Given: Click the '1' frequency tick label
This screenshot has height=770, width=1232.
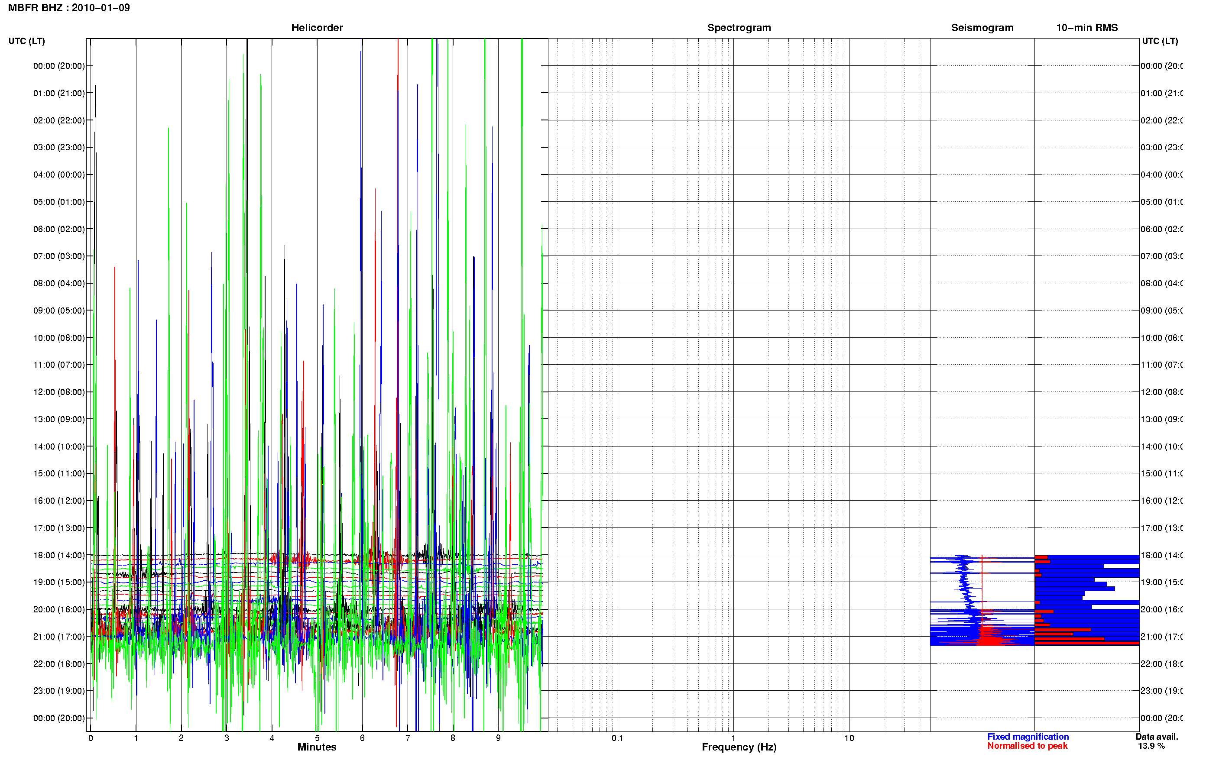Looking at the screenshot, I should tap(733, 738).
